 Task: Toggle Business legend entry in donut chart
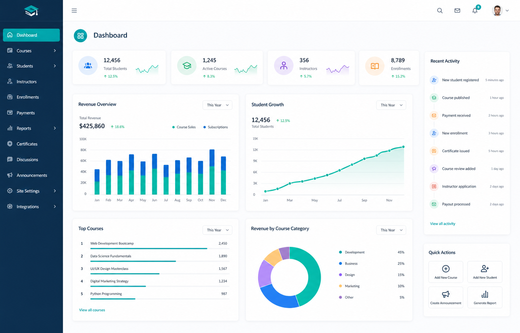348,264
